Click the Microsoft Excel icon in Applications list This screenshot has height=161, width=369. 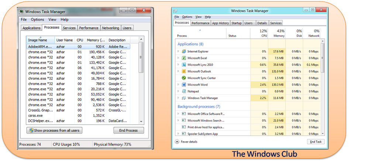tap(184, 58)
